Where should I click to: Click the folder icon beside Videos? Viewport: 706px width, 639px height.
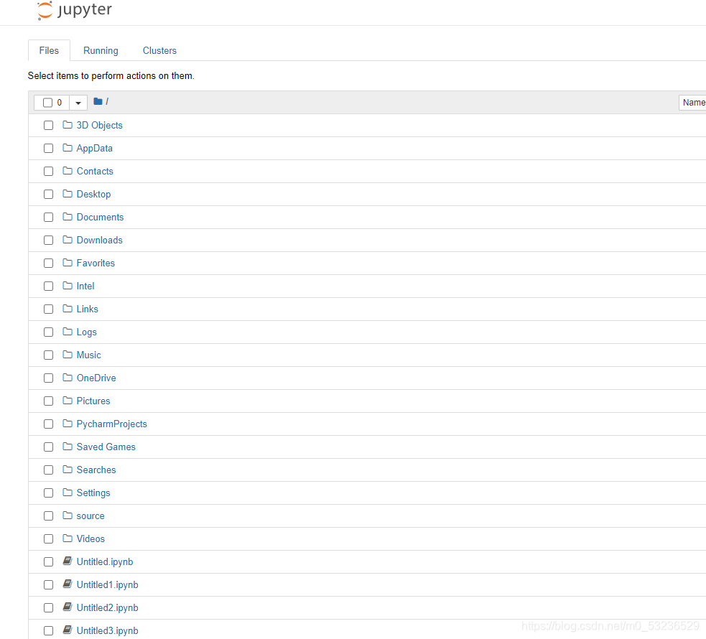pos(68,538)
